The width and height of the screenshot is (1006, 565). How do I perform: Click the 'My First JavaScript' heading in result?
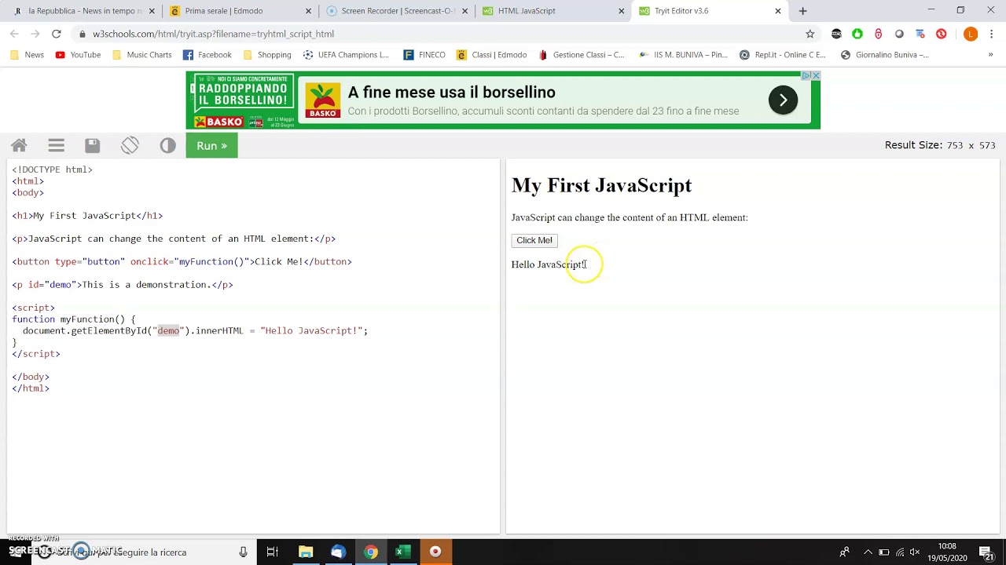pyautogui.click(x=601, y=185)
